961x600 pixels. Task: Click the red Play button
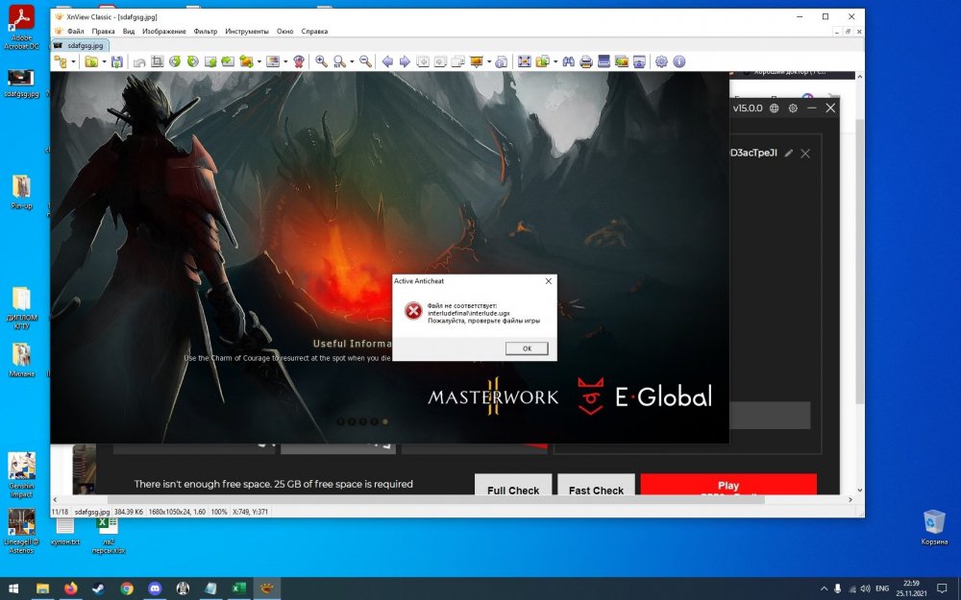click(x=727, y=489)
